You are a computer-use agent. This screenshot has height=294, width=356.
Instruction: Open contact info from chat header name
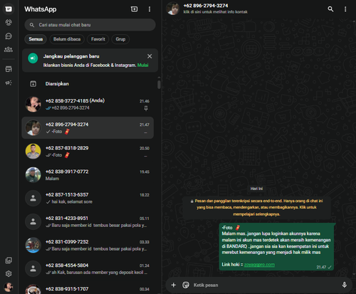[x=206, y=6]
